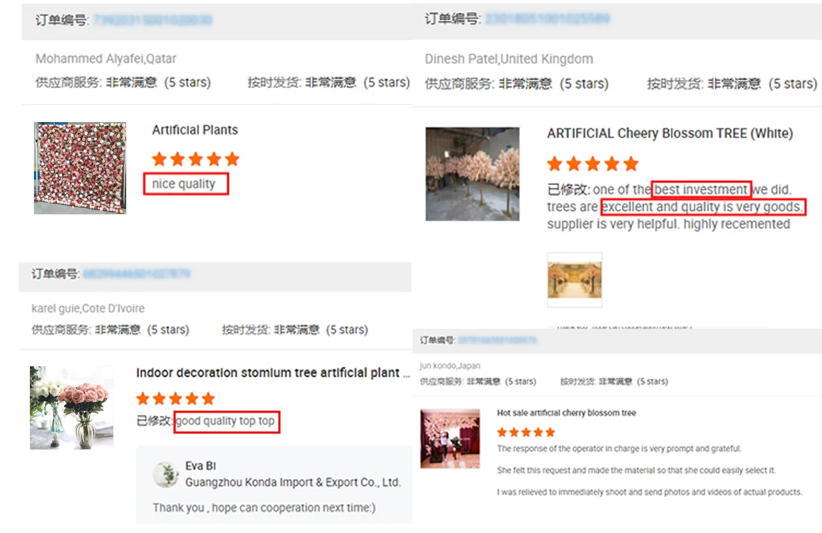Image resolution: width=822 pixels, height=533 pixels.
Task: Click Eva Bi's avatar icon
Action: point(166,475)
